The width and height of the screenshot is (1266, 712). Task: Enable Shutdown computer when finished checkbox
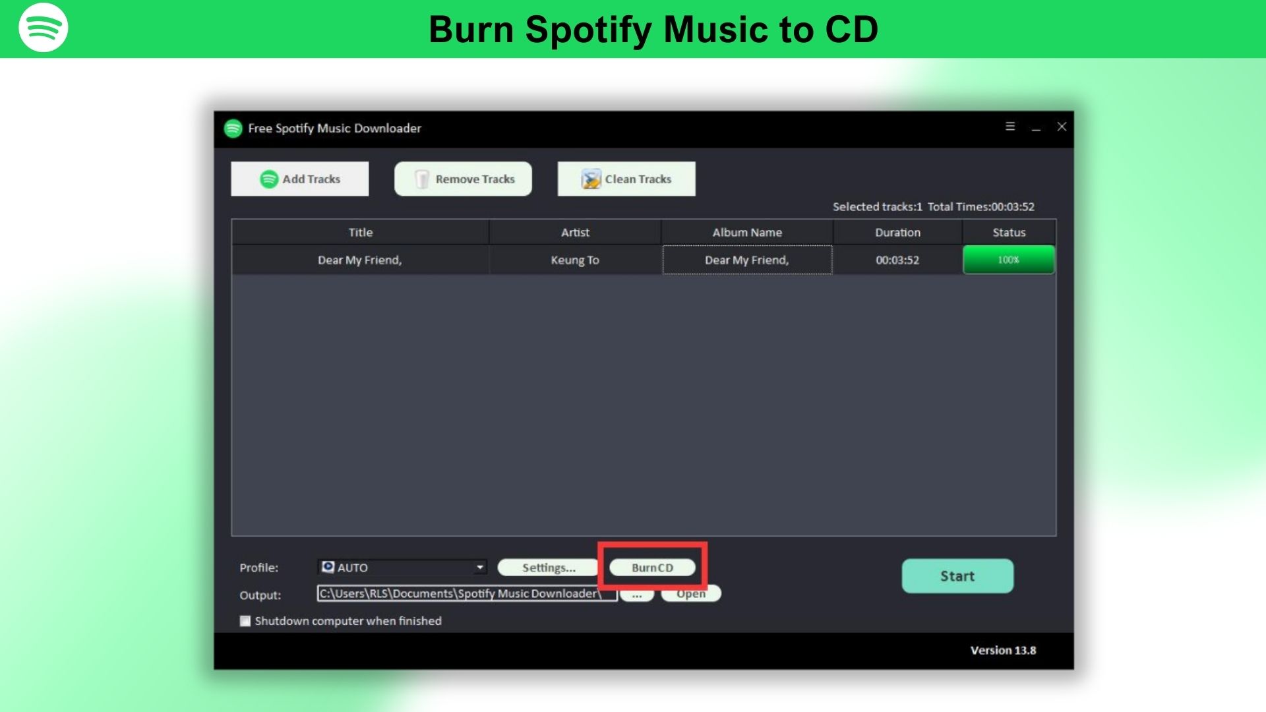pyautogui.click(x=245, y=621)
